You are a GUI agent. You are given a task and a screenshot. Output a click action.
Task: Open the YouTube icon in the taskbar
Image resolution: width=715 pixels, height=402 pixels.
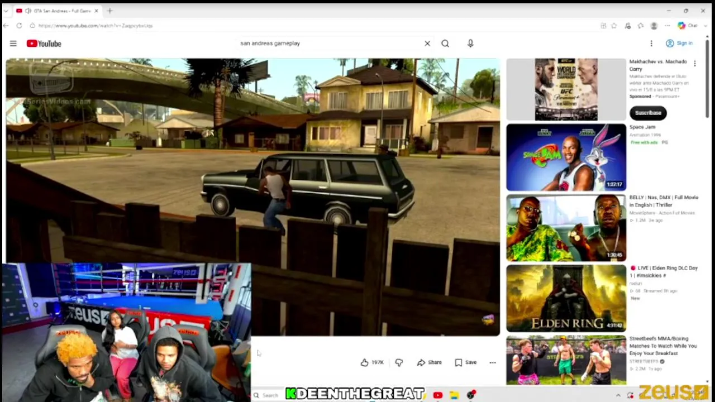pyautogui.click(x=437, y=395)
